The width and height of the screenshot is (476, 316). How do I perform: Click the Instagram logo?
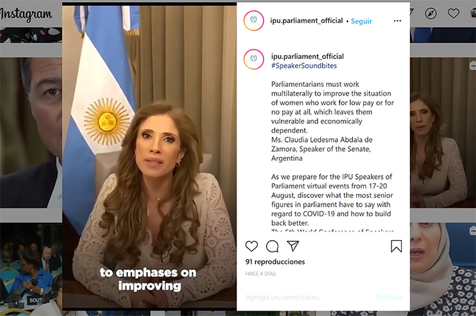pyautogui.click(x=26, y=14)
